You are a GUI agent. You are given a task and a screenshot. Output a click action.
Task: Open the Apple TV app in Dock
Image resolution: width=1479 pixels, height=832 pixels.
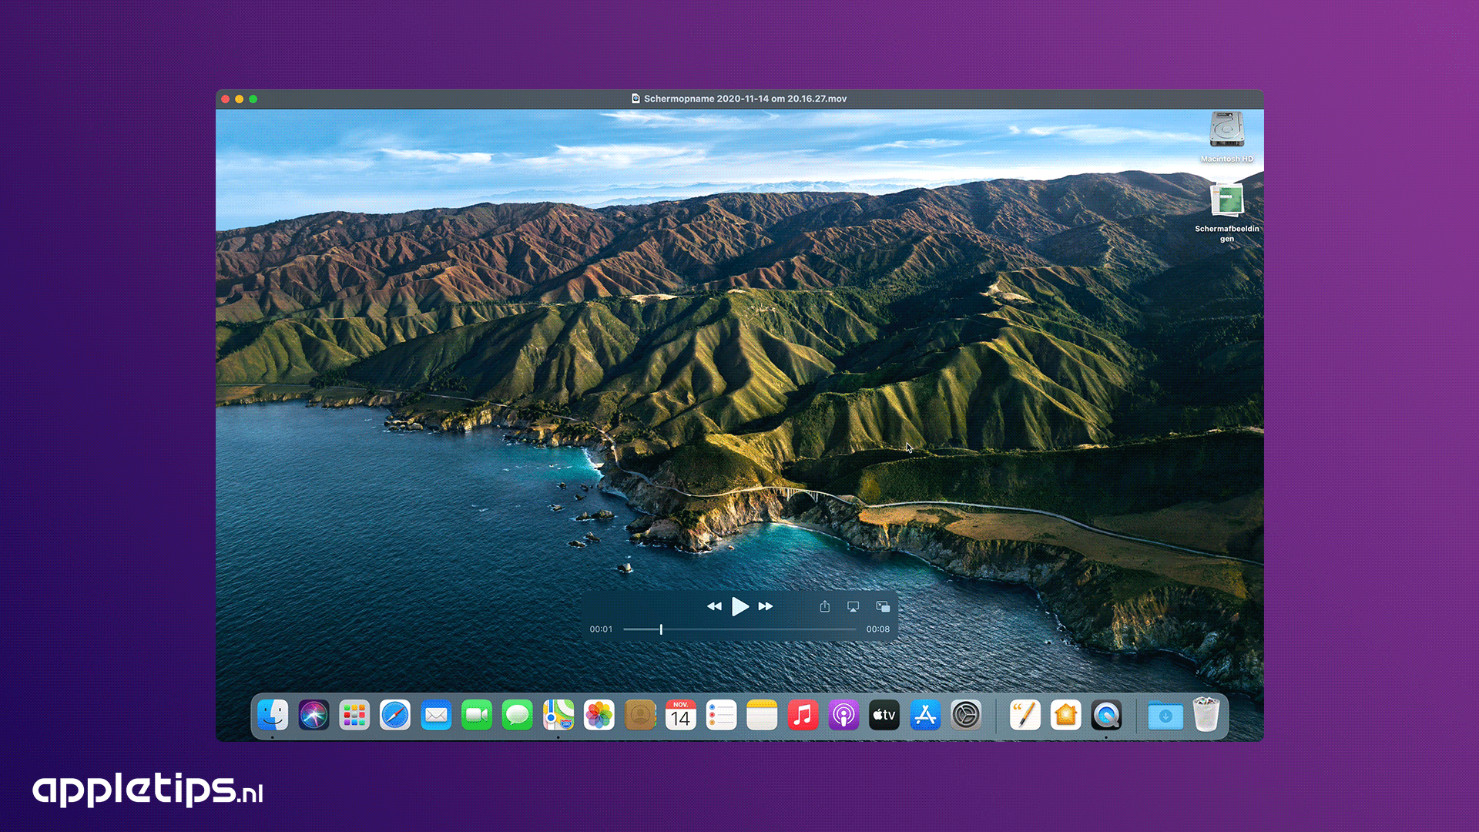click(x=884, y=716)
